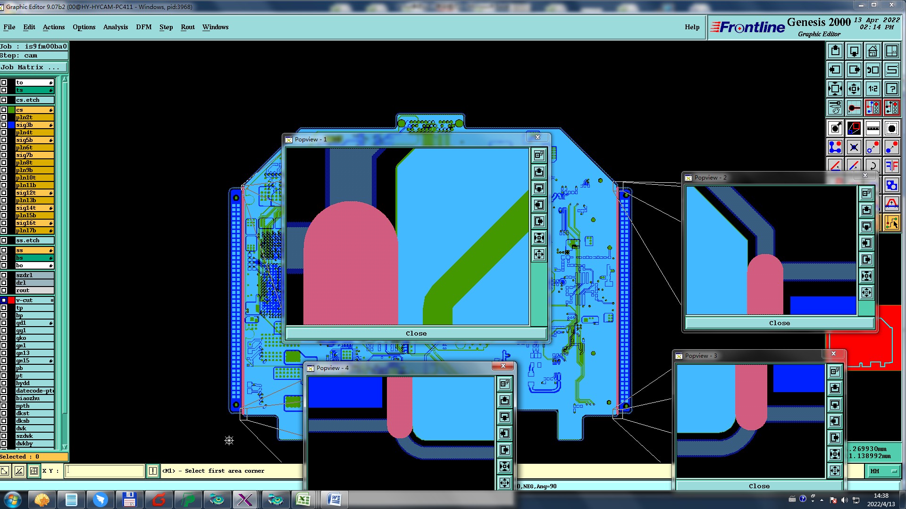Click layer list scrollbar up arrow

[x=65, y=80]
